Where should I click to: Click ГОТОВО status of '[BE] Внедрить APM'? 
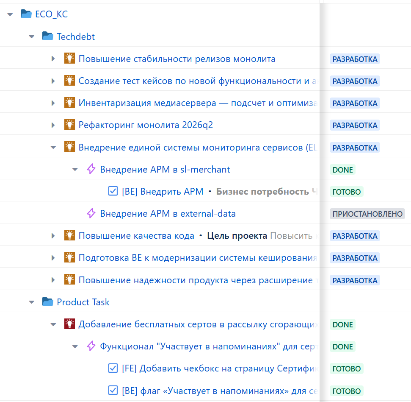pyautogui.click(x=347, y=192)
